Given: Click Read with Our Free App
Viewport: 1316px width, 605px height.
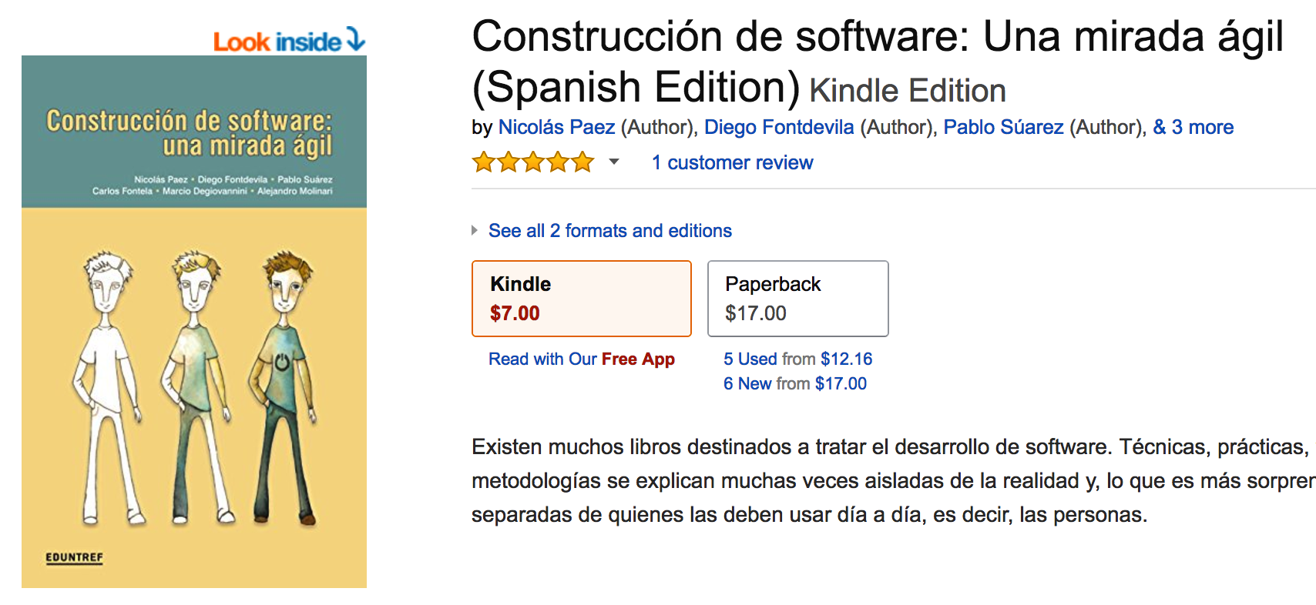Looking at the screenshot, I should click(x=582, y=359).
